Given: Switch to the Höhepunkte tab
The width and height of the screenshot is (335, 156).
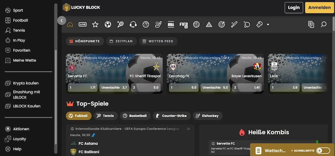Looking at the screenshot, I should pyautogui.click(x=85, y=41).
